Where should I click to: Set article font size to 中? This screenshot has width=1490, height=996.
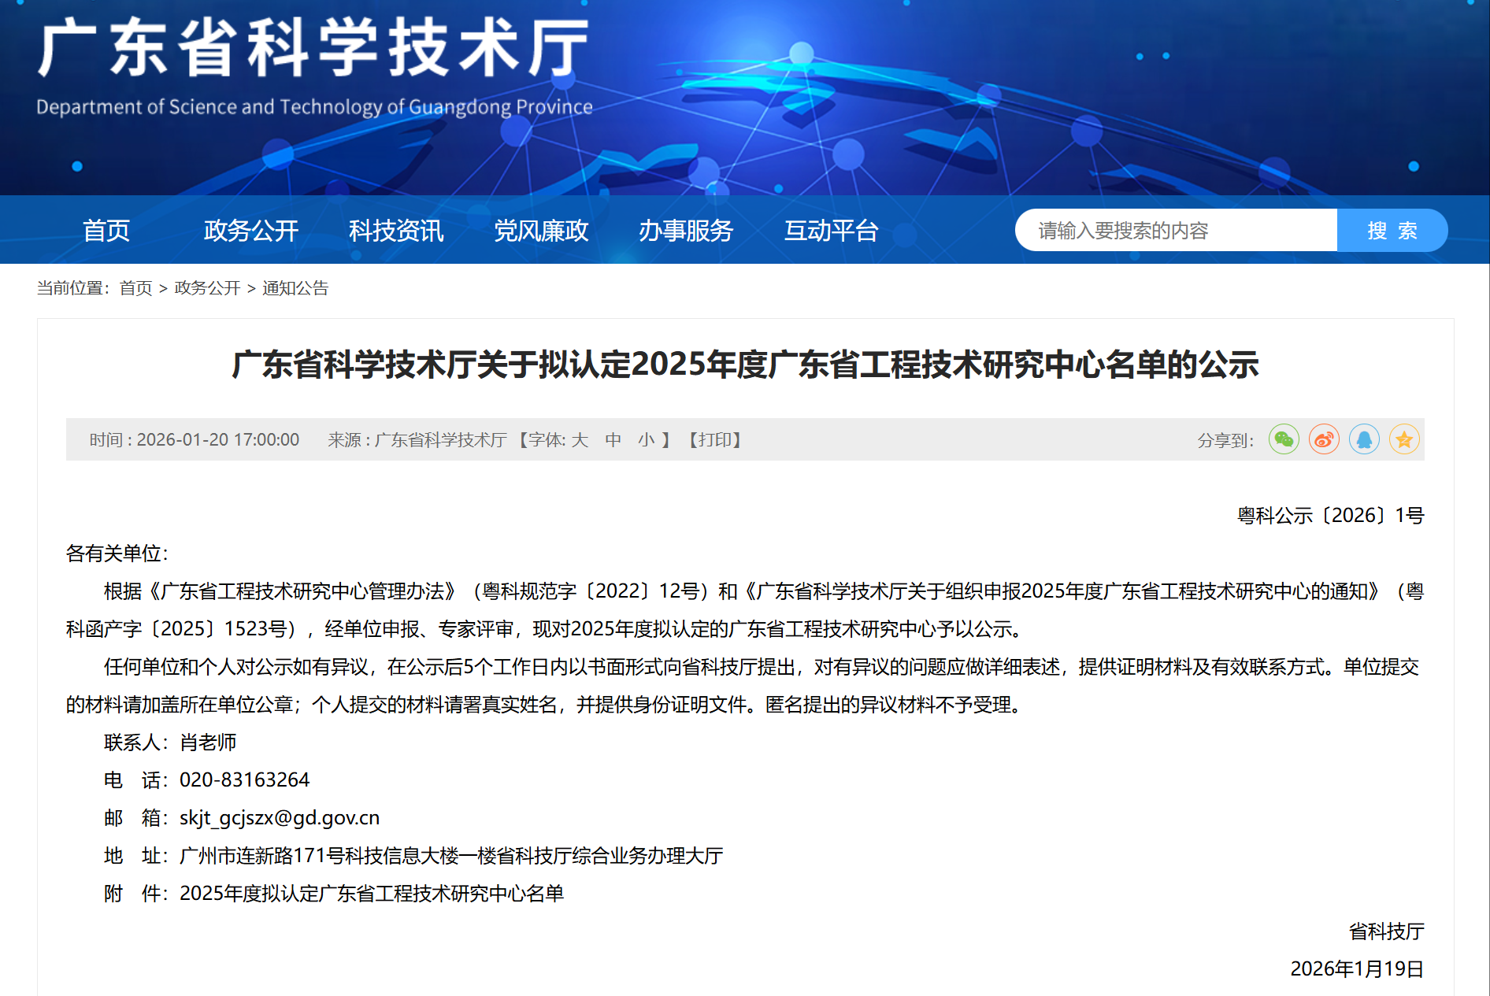613,440
